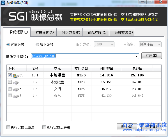
Task: Click the 分区 column header
Action: tap(17, 68)
